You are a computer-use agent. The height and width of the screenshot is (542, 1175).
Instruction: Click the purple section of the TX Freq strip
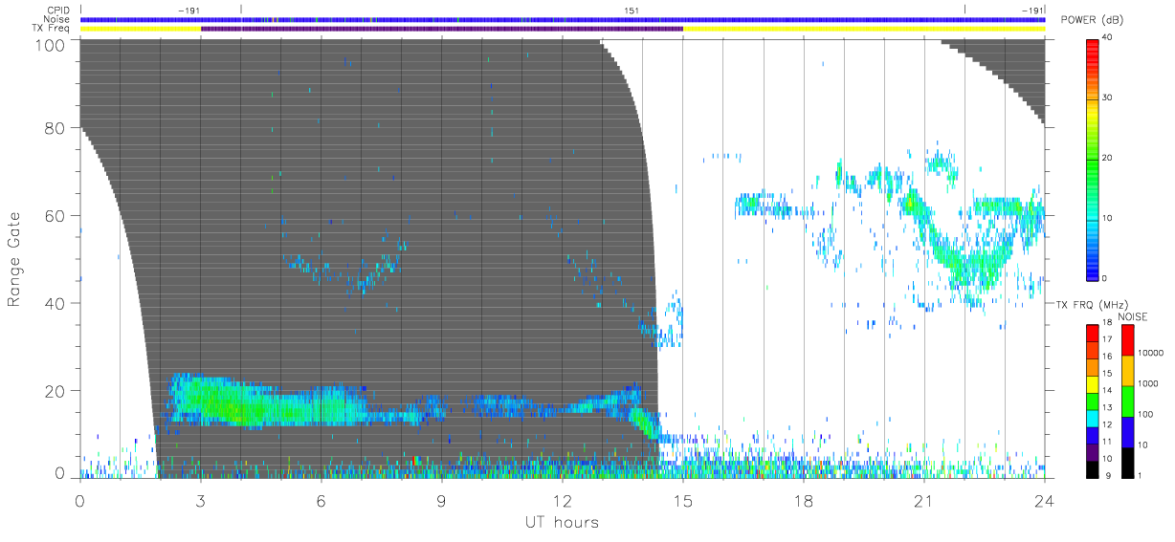[x=442, y=29]
